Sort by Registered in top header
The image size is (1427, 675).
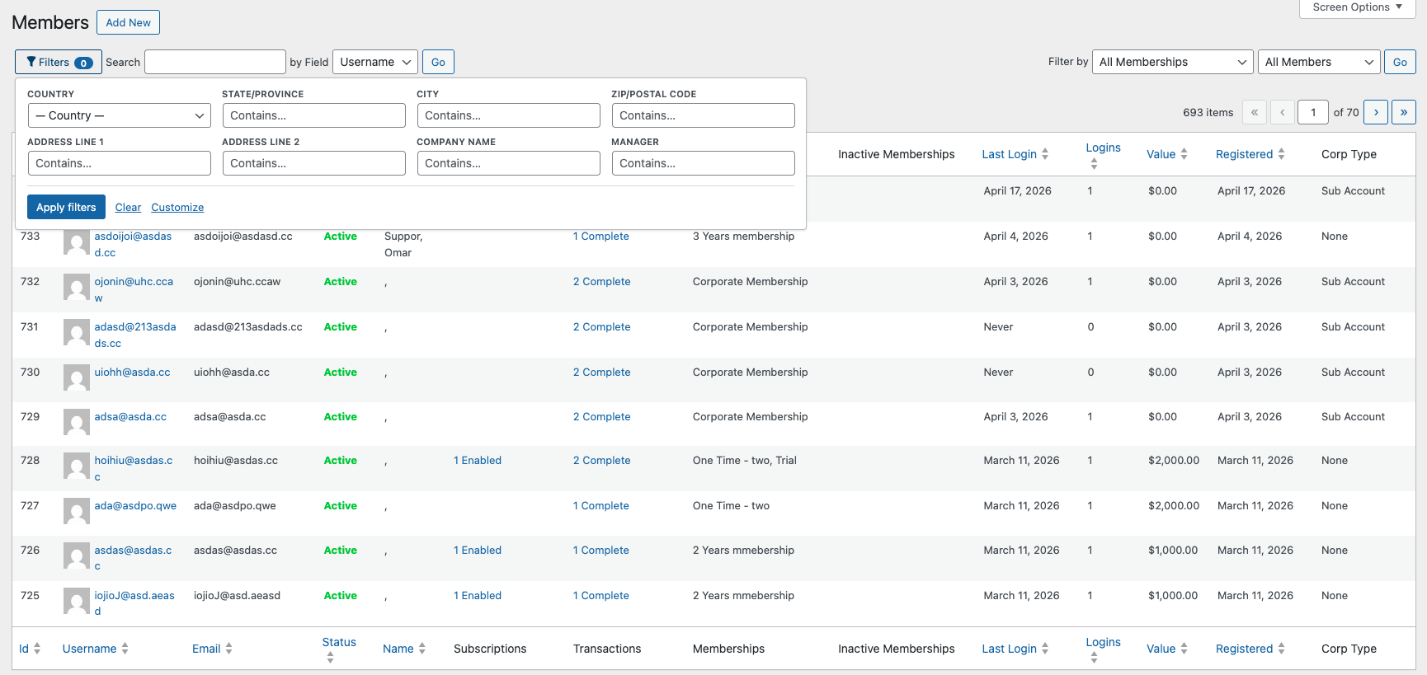click(1250, 154)
